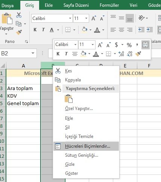Increase decimal places on mini toolbar
Image resolution: width=161 pixels, height=182 pixels.
[121, 54]
